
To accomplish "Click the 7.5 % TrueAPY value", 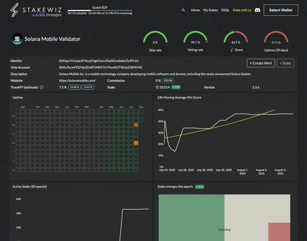I will point(63,87).
